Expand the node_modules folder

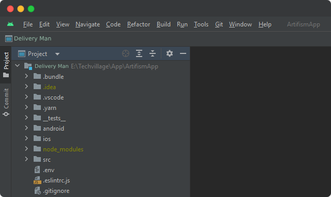[x=26, y=149]
